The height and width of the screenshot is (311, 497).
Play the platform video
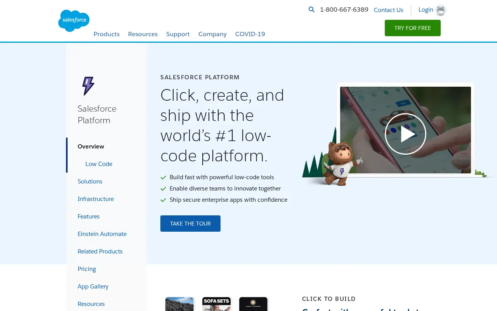click(405, 134)
